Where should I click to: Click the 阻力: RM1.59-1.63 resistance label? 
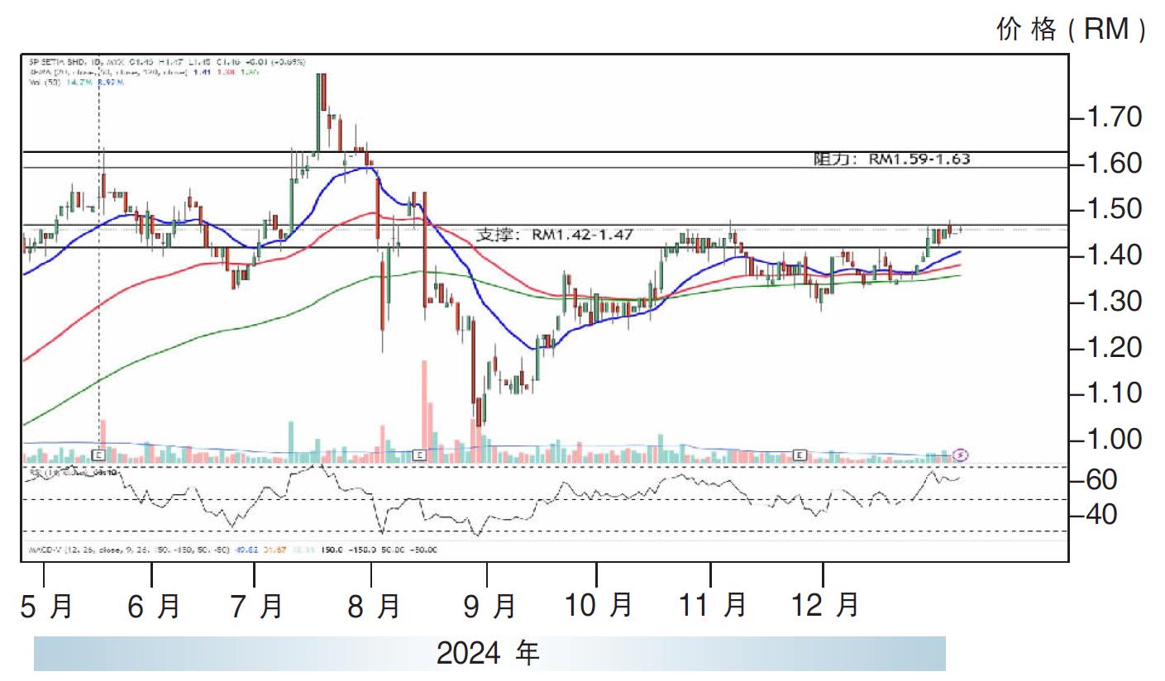(x=891, y=160)
